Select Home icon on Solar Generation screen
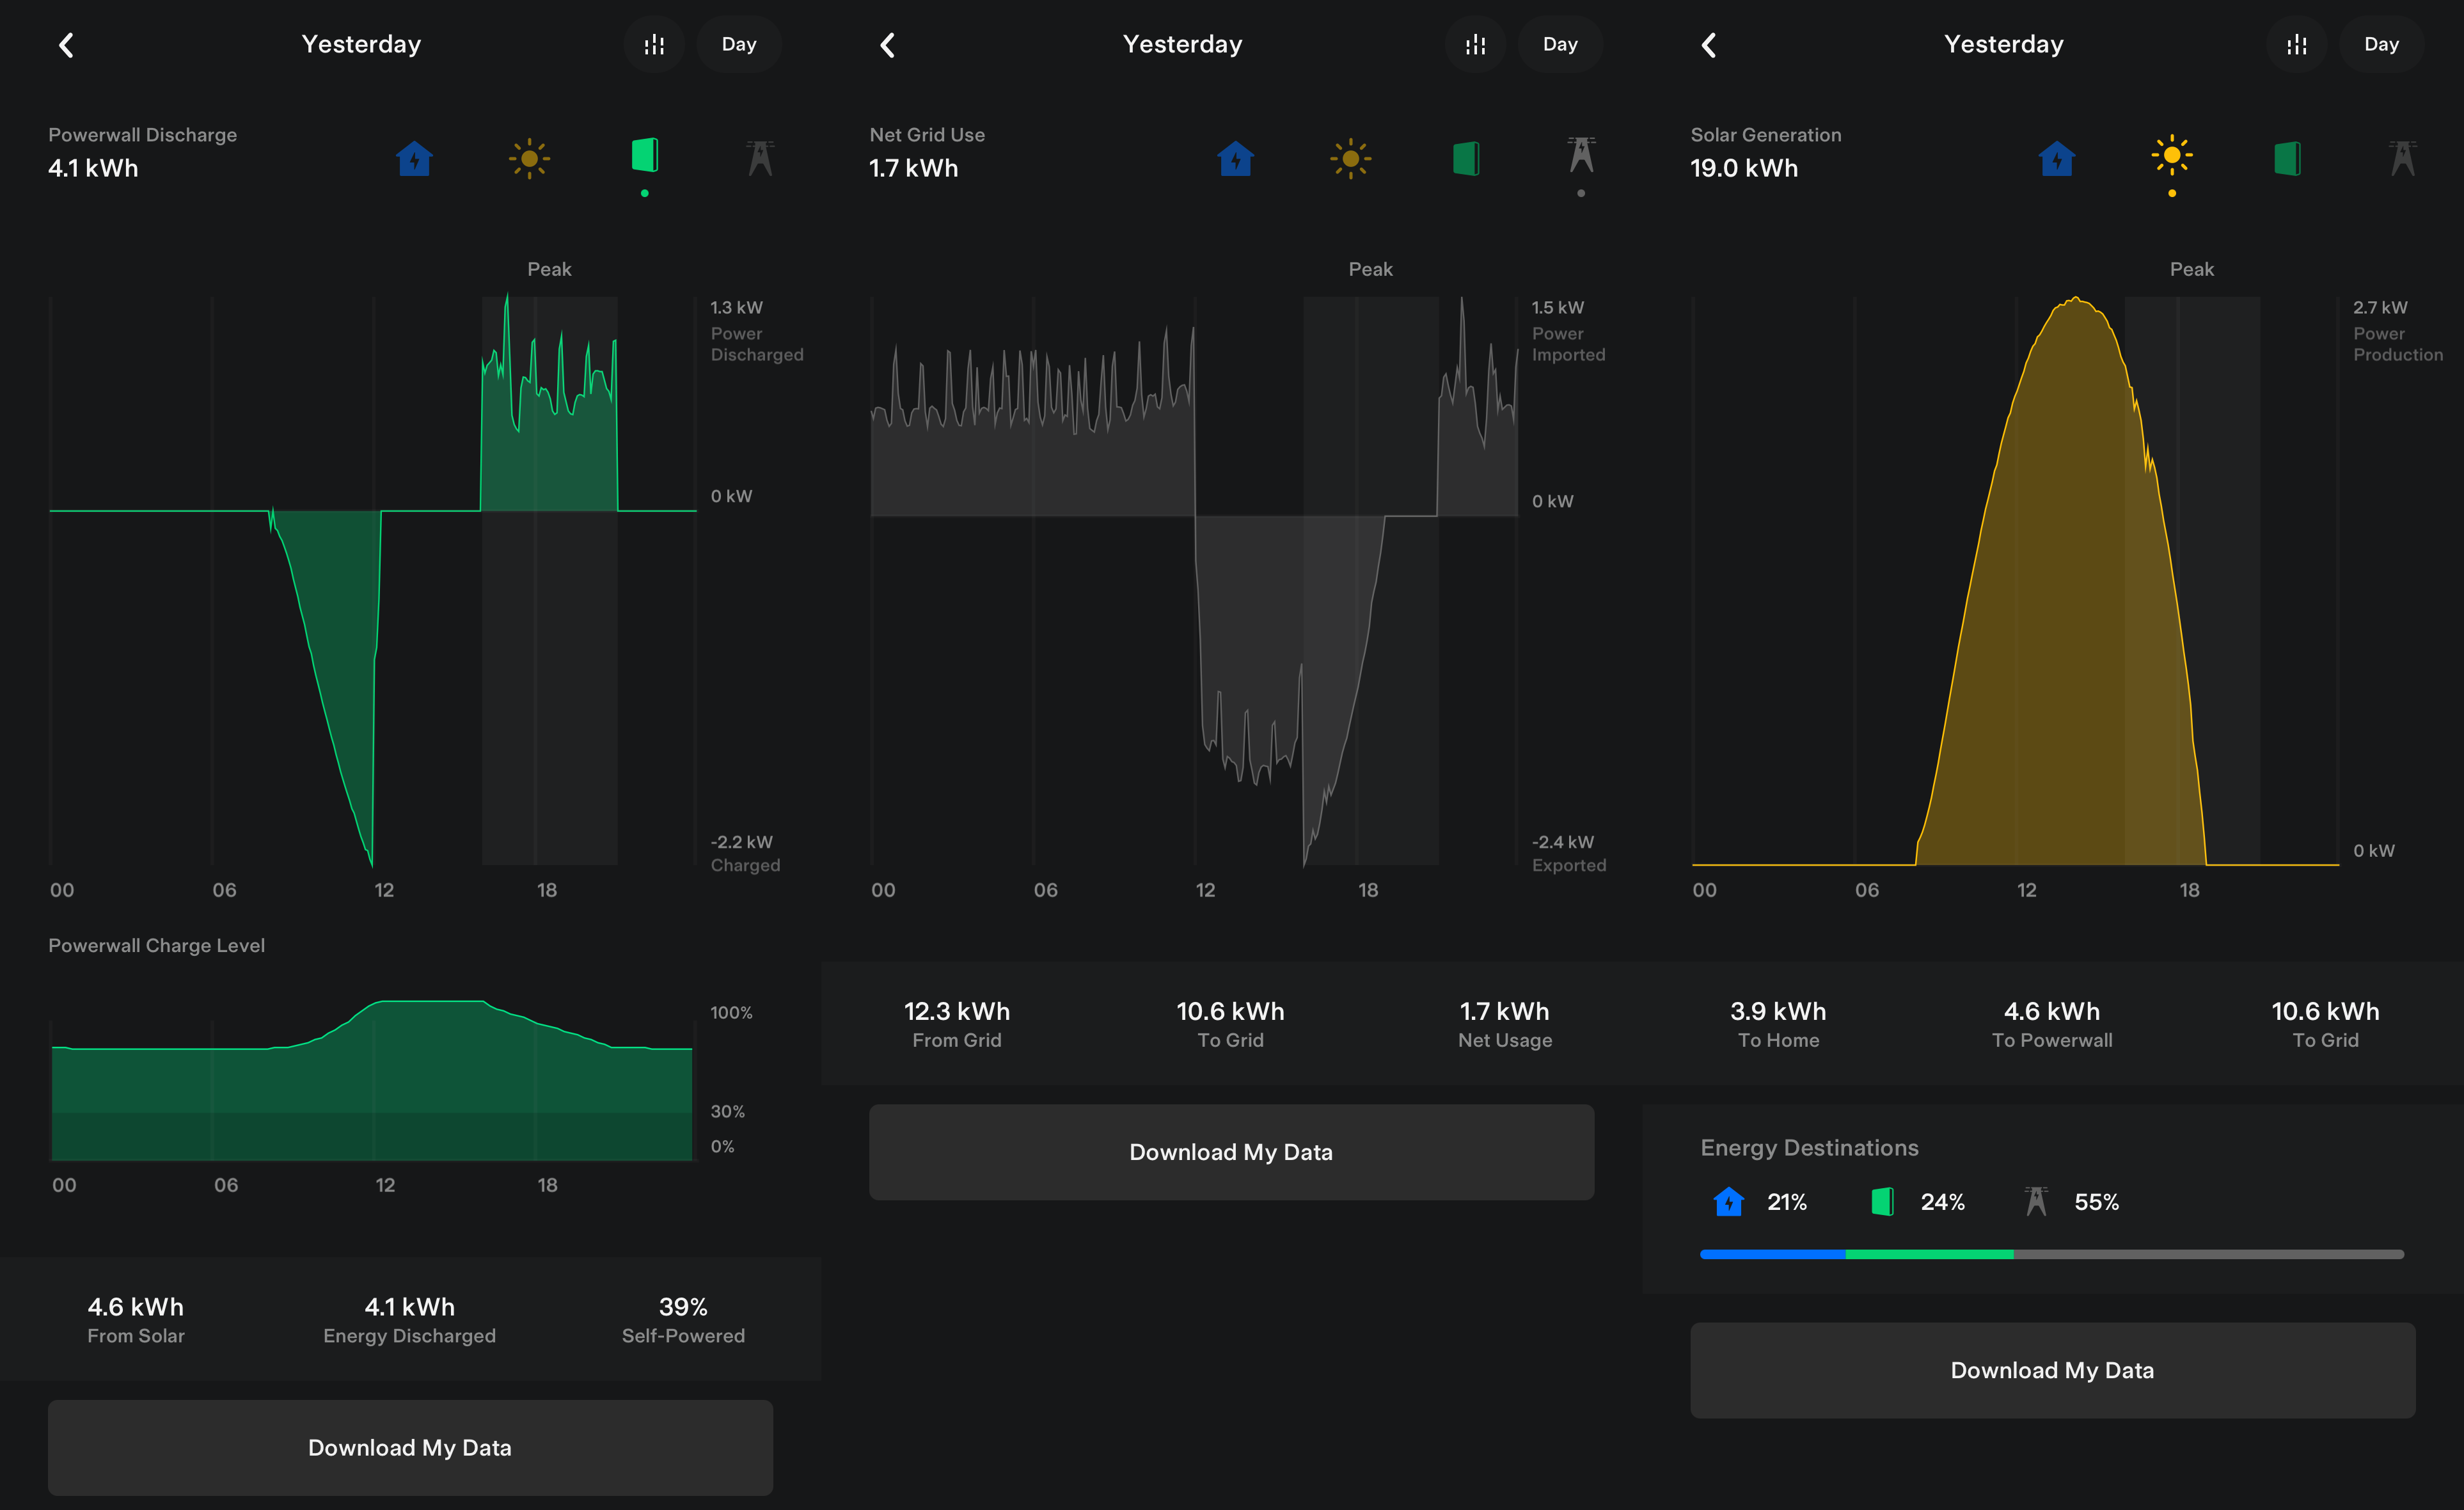 [x=2056, y=158]
